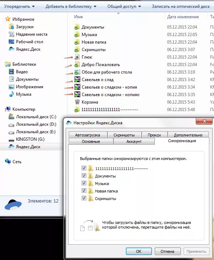Select the 1111111111111111---------- folder in file list
The height and width of the screenshot is (260, 214).
(109, 109)
